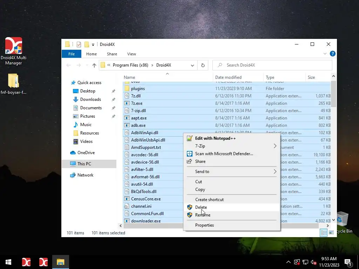
Task: Sort by the Name column header
Action: click(168, 77)
